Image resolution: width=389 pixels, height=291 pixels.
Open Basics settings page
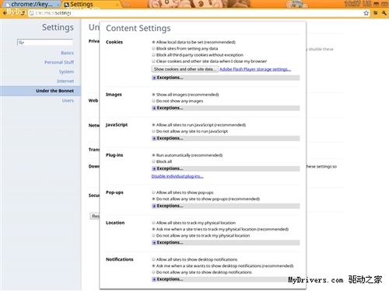pos(67,53)
